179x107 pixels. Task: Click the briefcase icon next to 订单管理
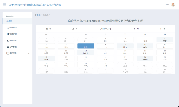pyautogui.click(x=8, y=47)
